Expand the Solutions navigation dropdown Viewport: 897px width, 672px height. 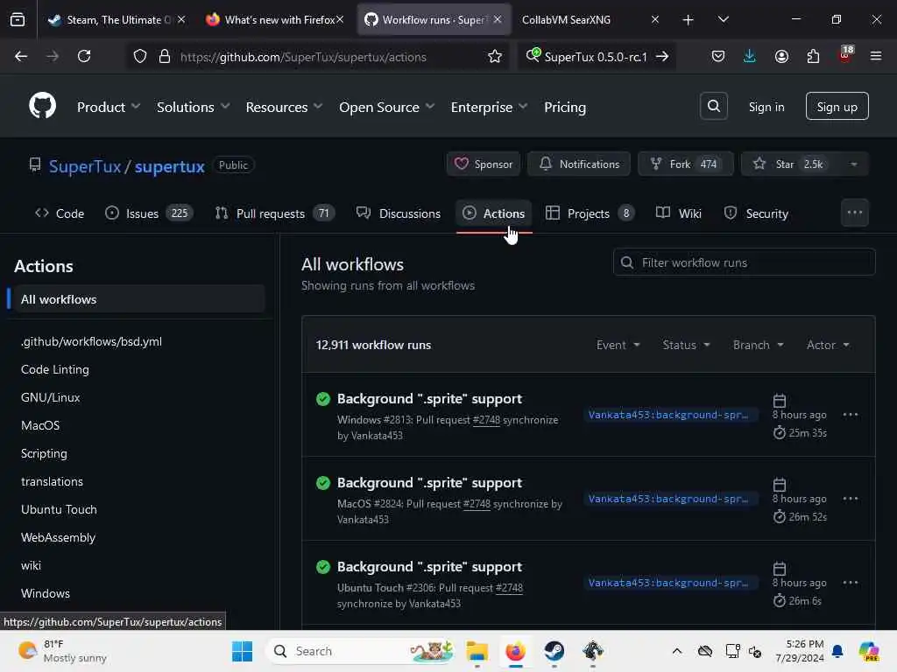[194, 107]
